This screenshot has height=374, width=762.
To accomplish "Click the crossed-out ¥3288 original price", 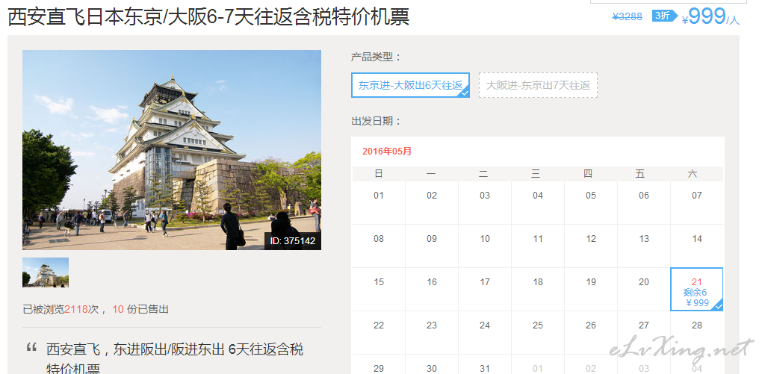I will 628,17.
